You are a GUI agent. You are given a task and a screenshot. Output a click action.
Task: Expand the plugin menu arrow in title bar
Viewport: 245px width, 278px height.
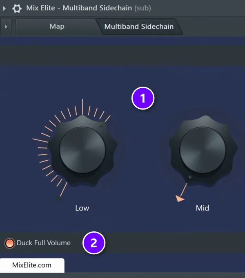[x=4, y=8]
